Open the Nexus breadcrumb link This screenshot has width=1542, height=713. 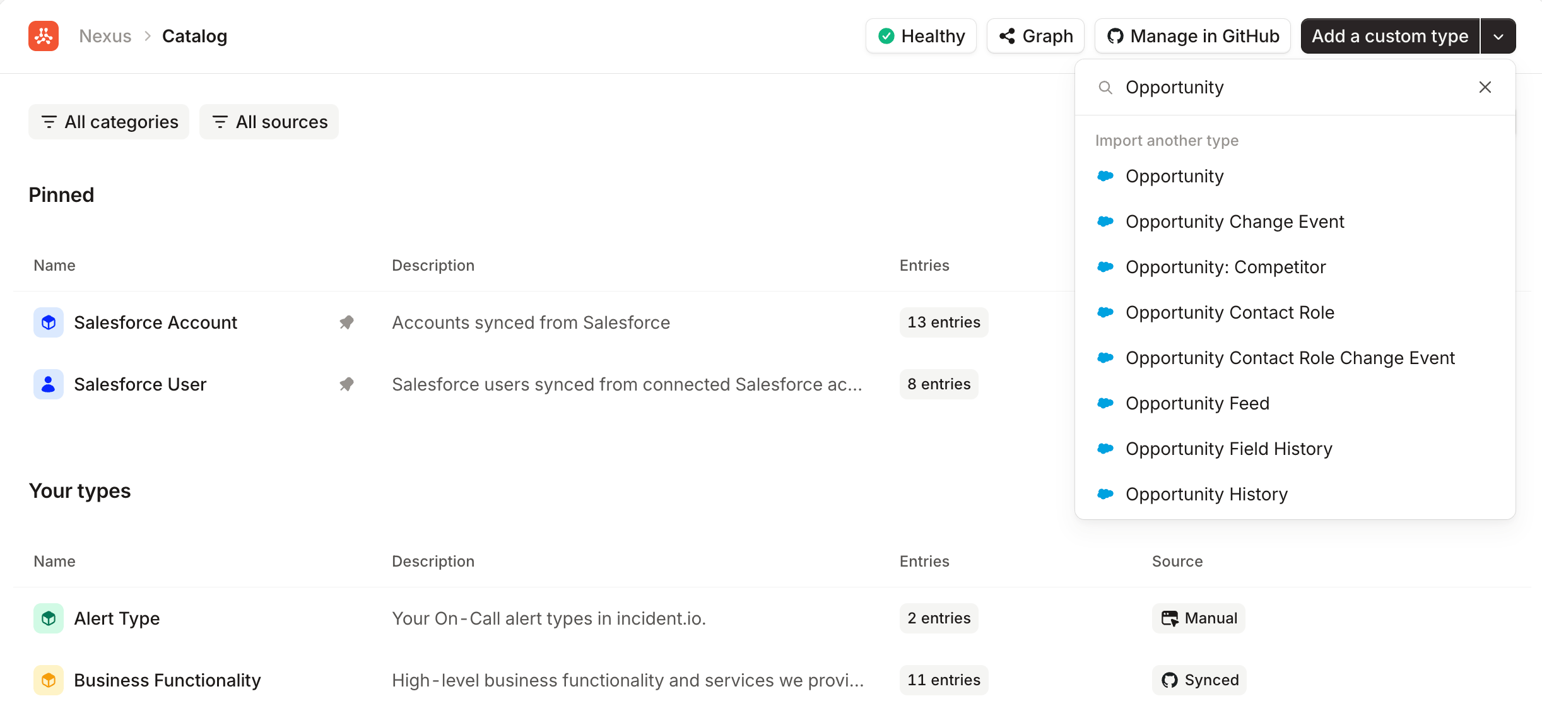105,36
